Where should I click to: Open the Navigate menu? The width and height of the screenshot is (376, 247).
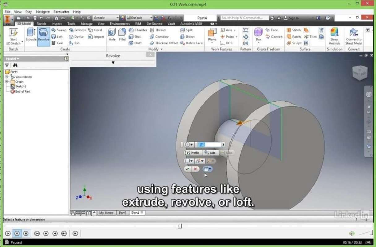click(x=42, y=12)
